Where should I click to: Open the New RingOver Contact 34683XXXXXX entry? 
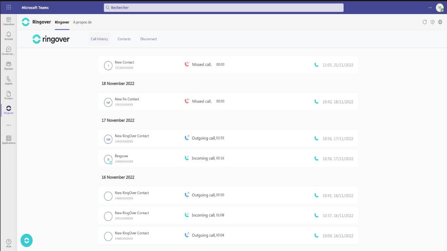[x=228, y=236]
